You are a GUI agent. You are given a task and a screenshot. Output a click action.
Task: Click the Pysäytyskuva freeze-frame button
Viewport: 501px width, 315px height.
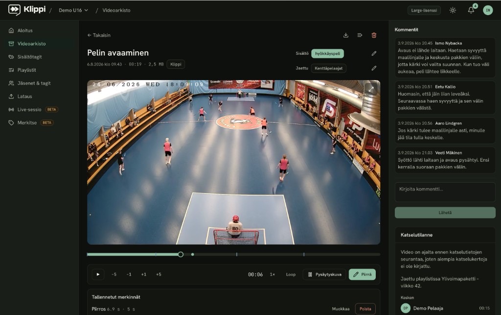(324, 274)
